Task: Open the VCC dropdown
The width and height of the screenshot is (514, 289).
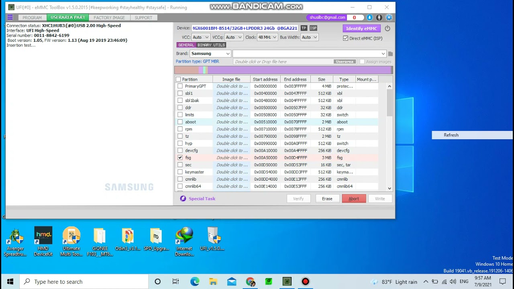Action: [x=200, y=37]
